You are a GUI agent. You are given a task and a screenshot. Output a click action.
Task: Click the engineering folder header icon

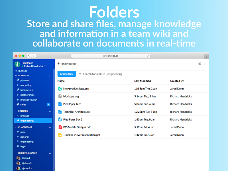[x=58, y=64]
